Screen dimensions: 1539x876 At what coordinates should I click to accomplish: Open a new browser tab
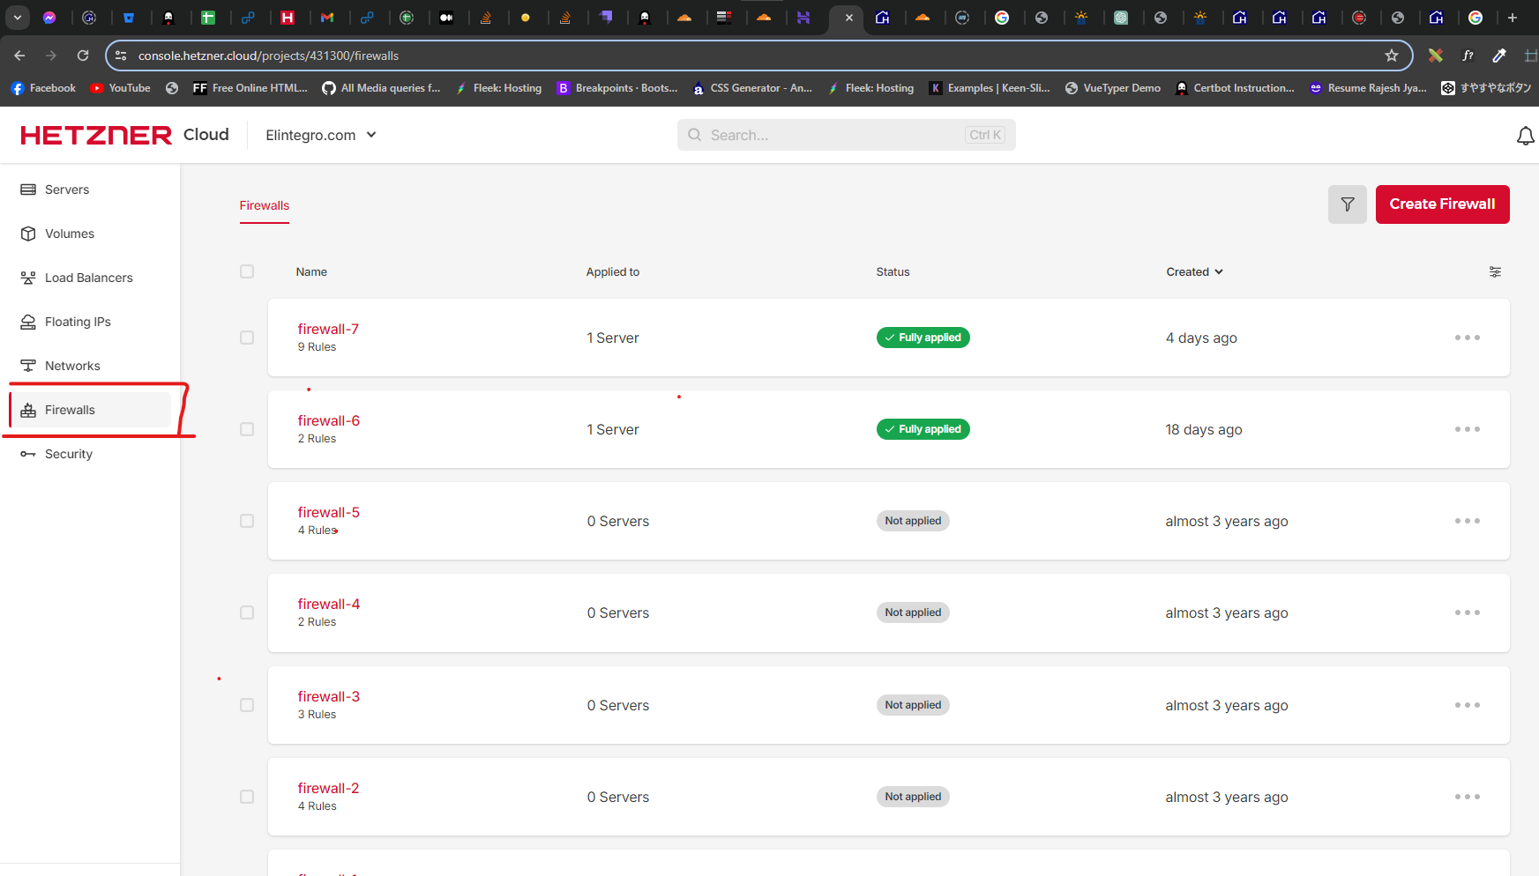click(1512, 18)
